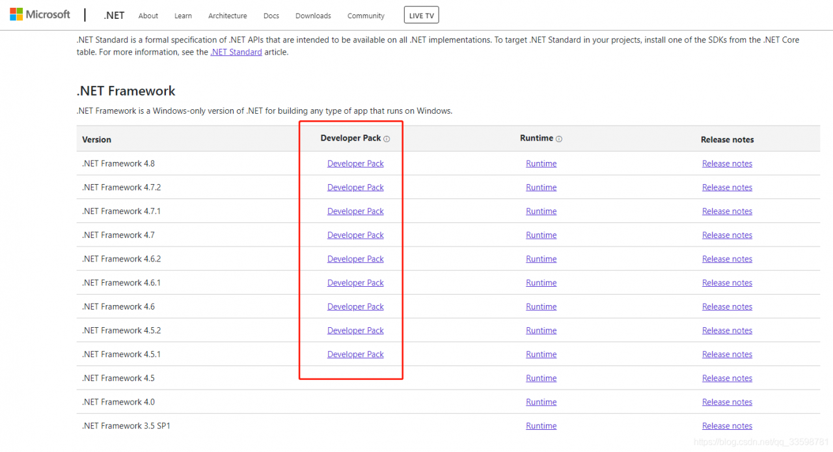Click the Microsoft logo
The image size is (833, 452).
[40, 14]
